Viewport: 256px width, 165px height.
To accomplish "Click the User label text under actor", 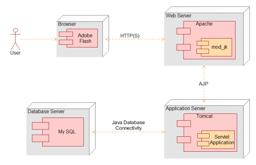I will coord(15,53).
